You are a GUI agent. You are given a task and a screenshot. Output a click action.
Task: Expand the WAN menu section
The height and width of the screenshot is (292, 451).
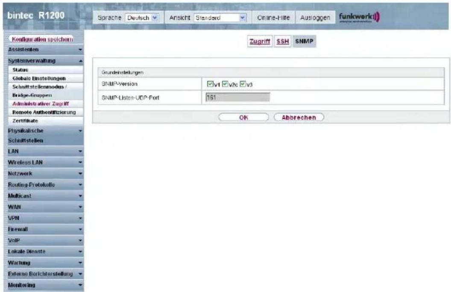point(45,207)
